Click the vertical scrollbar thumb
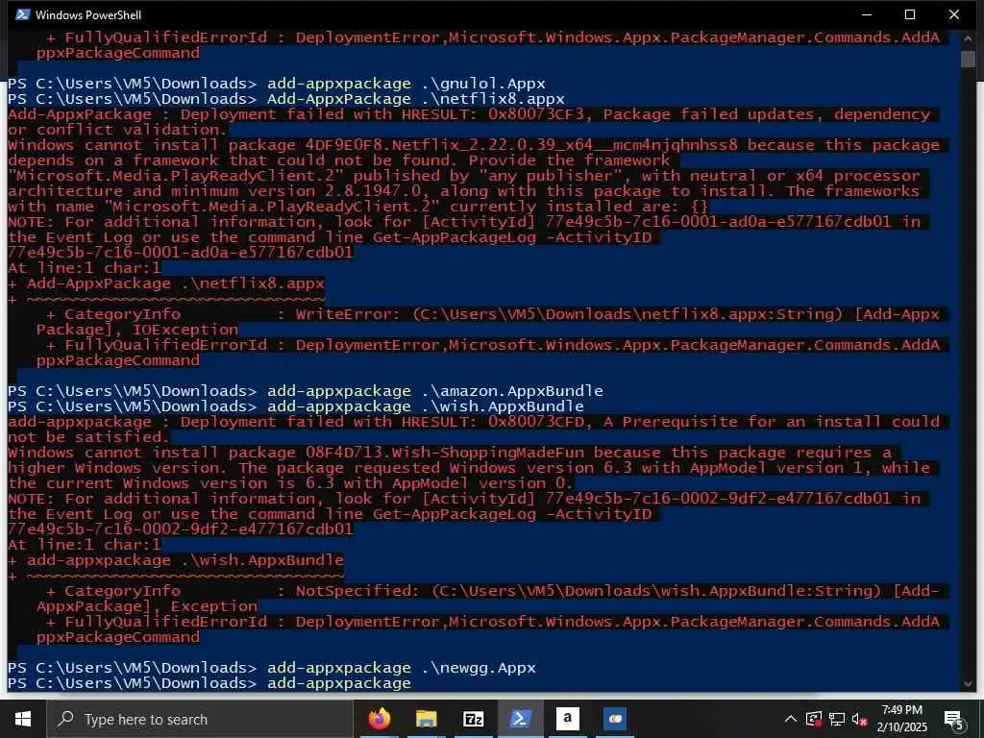984x738 pixels. coord(968,59)
